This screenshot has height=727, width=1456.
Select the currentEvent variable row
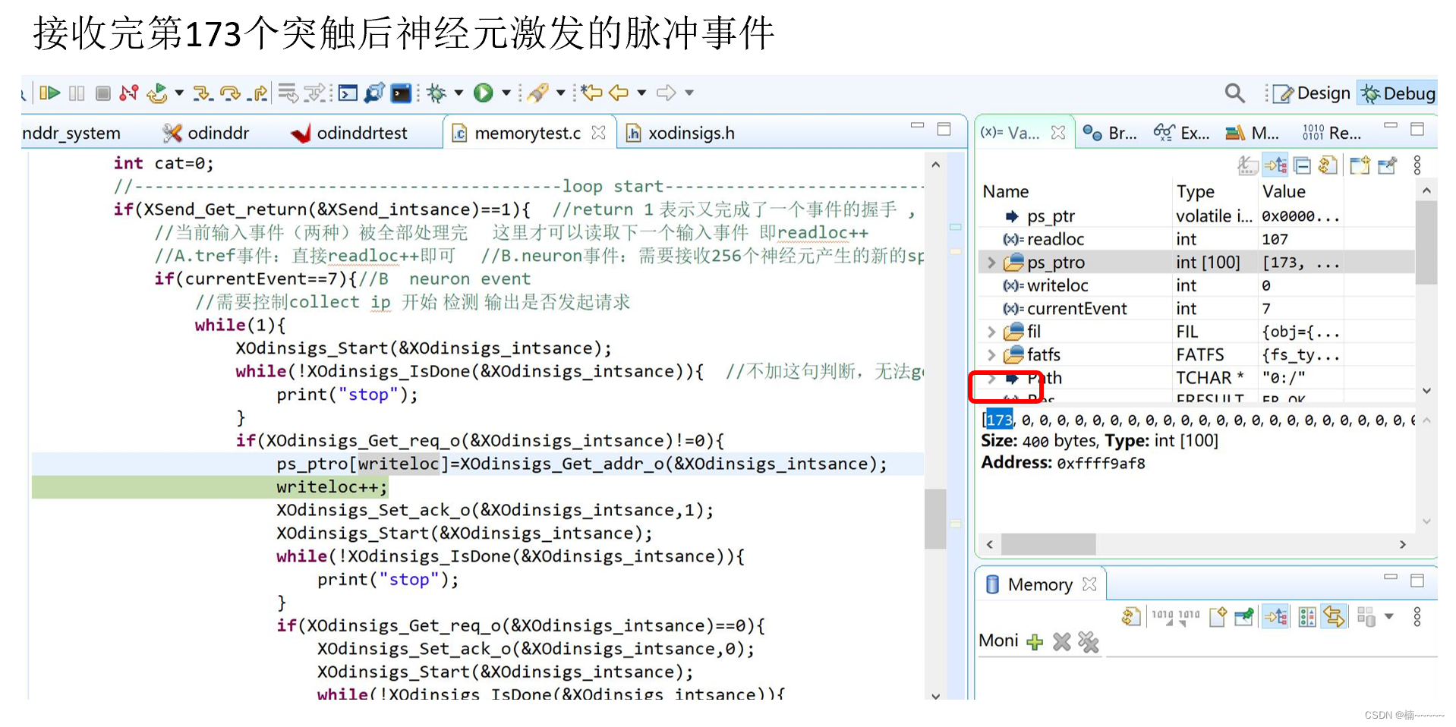point(1196,309)
